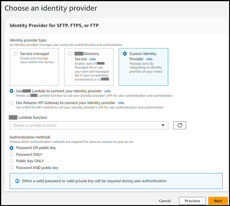Viewport: 230px width, 206px height.
Task: Open Info link for Amazon API Gateway option
Action: (121, 103)
